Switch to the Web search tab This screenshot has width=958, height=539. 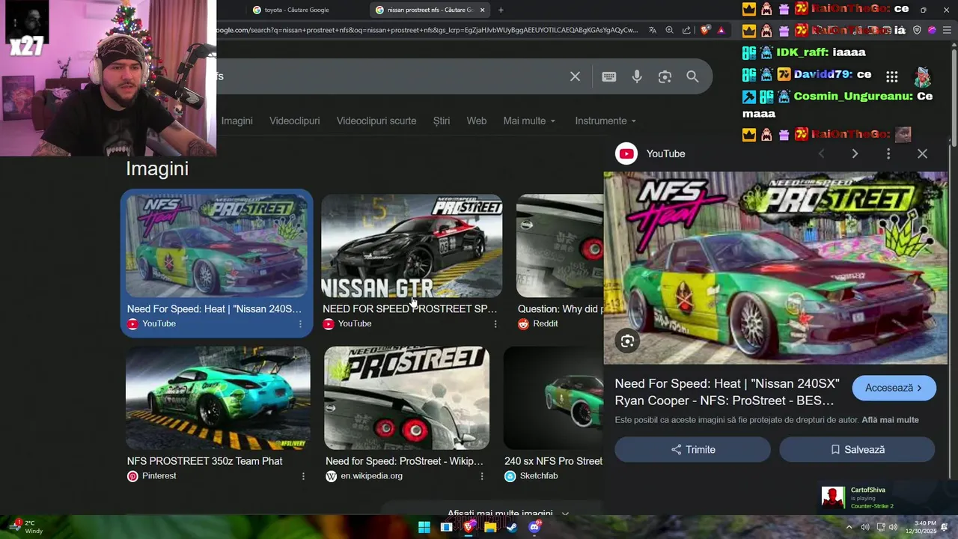476,121
